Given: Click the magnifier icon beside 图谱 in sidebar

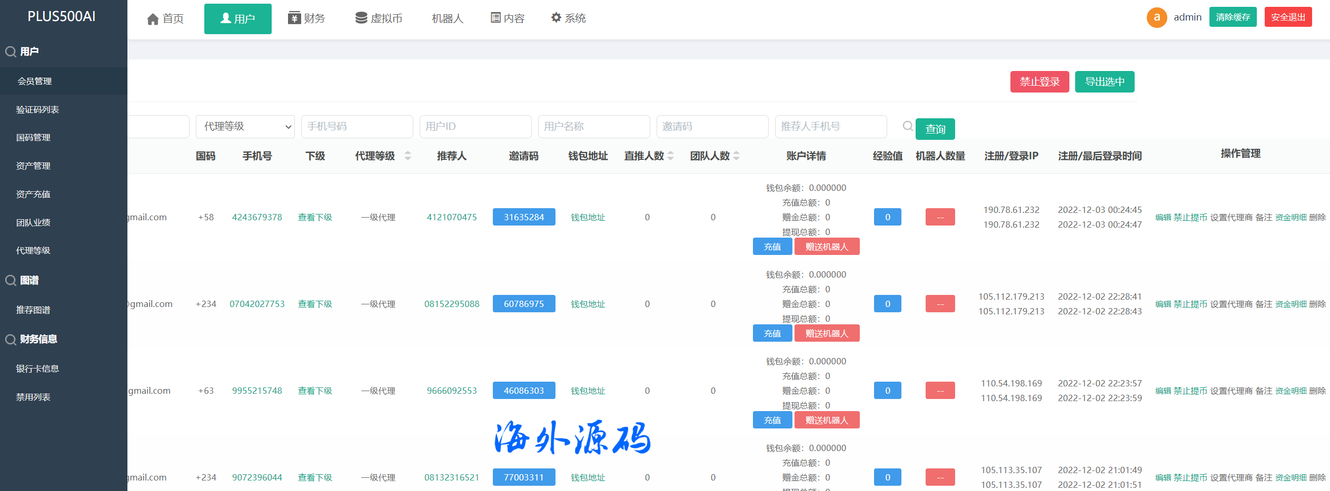Looking at the screenshot, I should click(11, 281).
